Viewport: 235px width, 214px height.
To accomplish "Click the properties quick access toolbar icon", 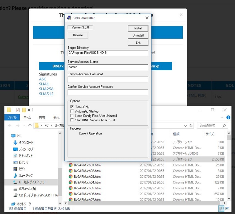I will click(18, 110).
